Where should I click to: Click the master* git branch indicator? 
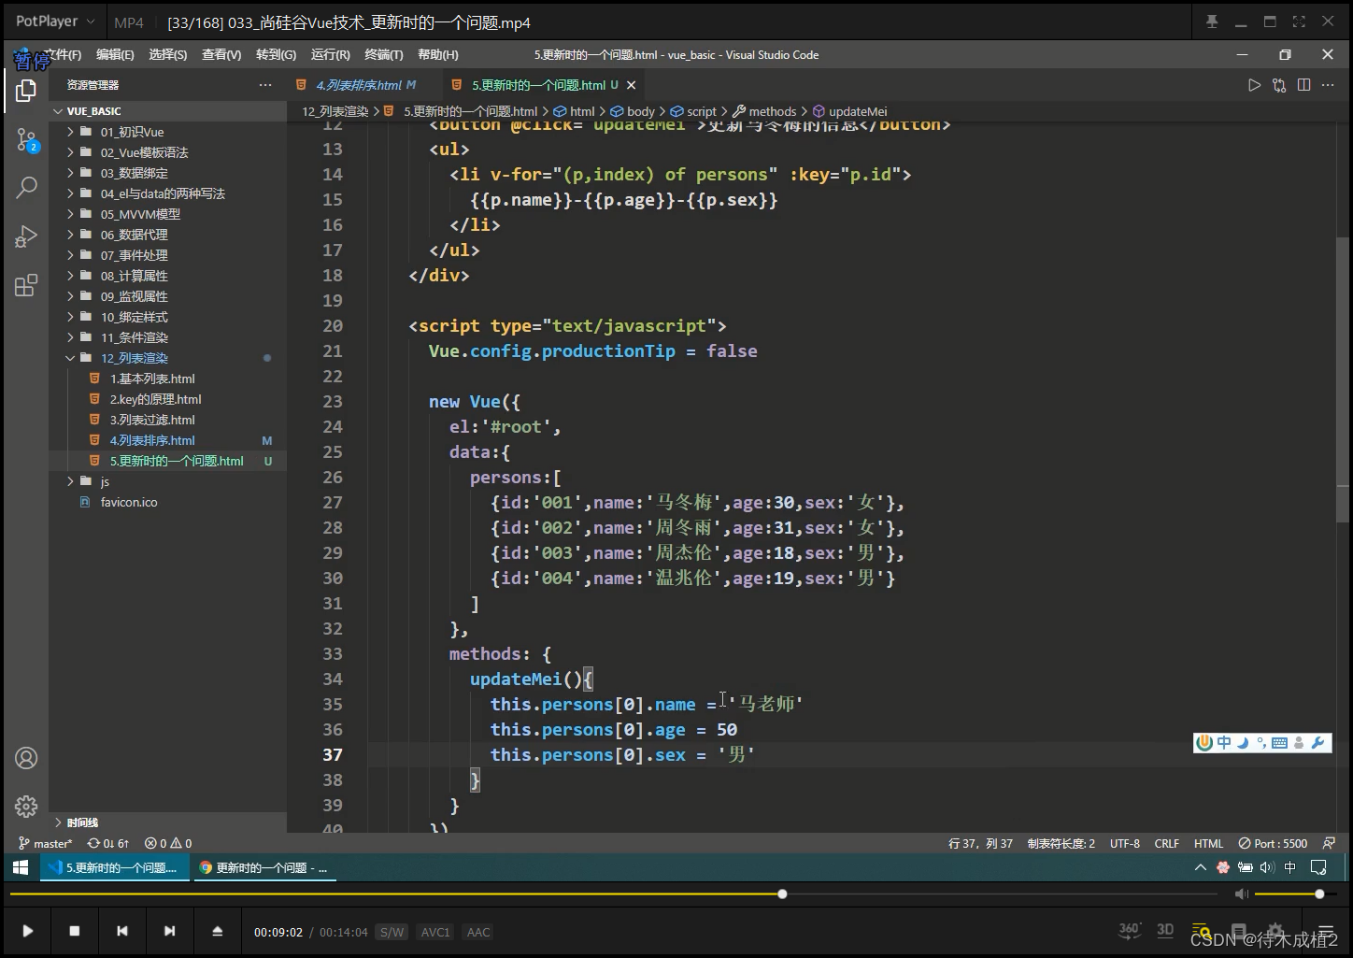point(45,843)
